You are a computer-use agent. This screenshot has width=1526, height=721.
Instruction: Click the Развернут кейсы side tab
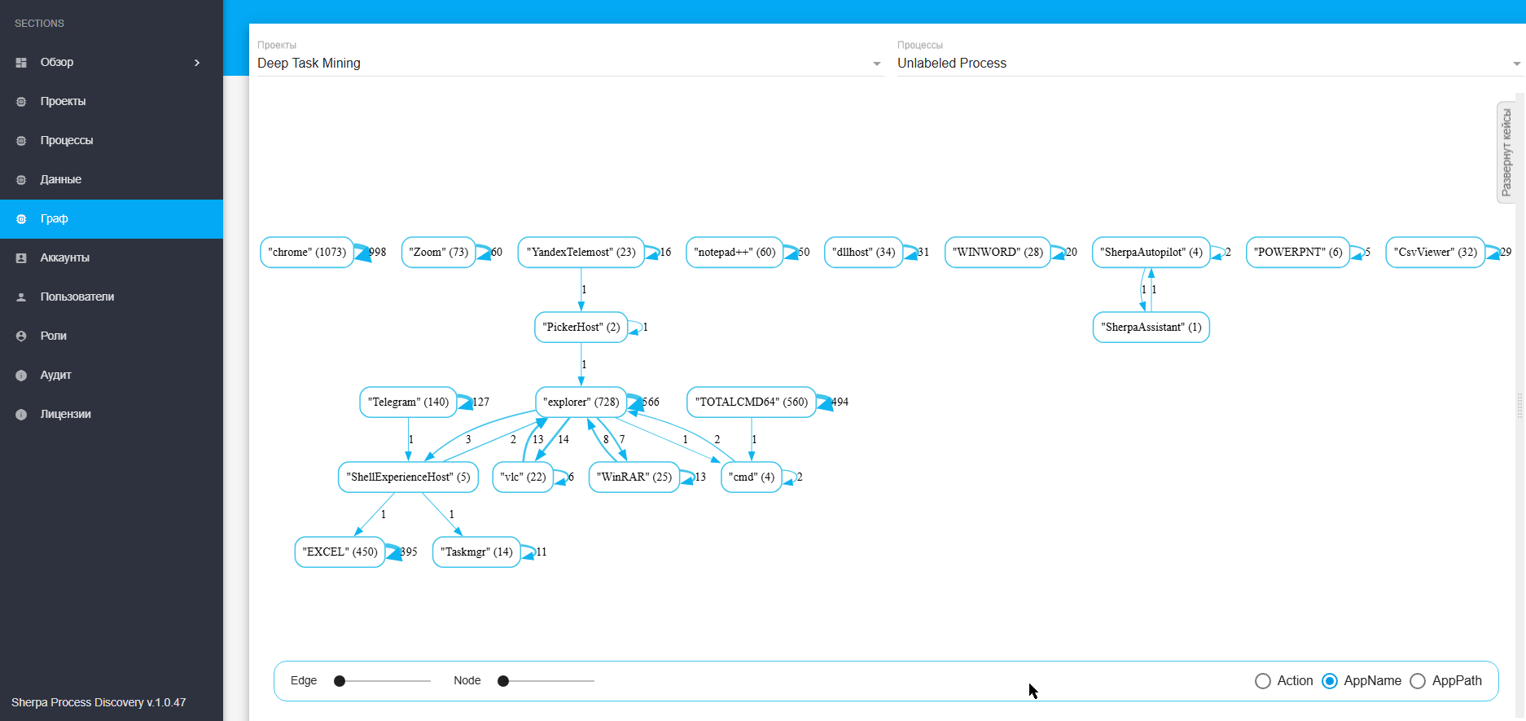1506,152
